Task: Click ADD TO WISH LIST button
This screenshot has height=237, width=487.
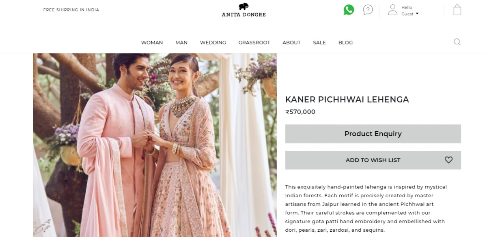Action: coord(373,160)
